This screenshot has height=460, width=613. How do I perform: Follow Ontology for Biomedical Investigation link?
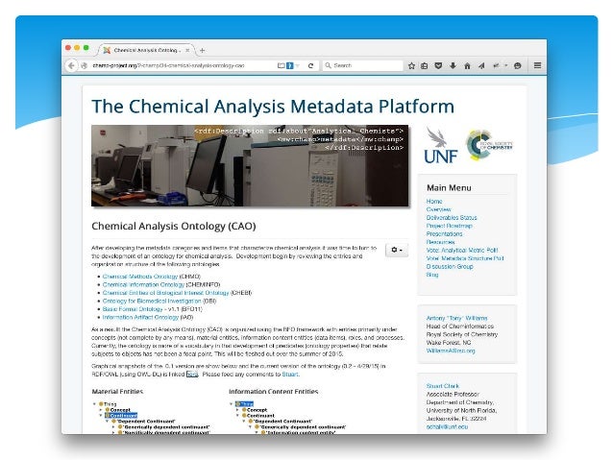(152, 301)
